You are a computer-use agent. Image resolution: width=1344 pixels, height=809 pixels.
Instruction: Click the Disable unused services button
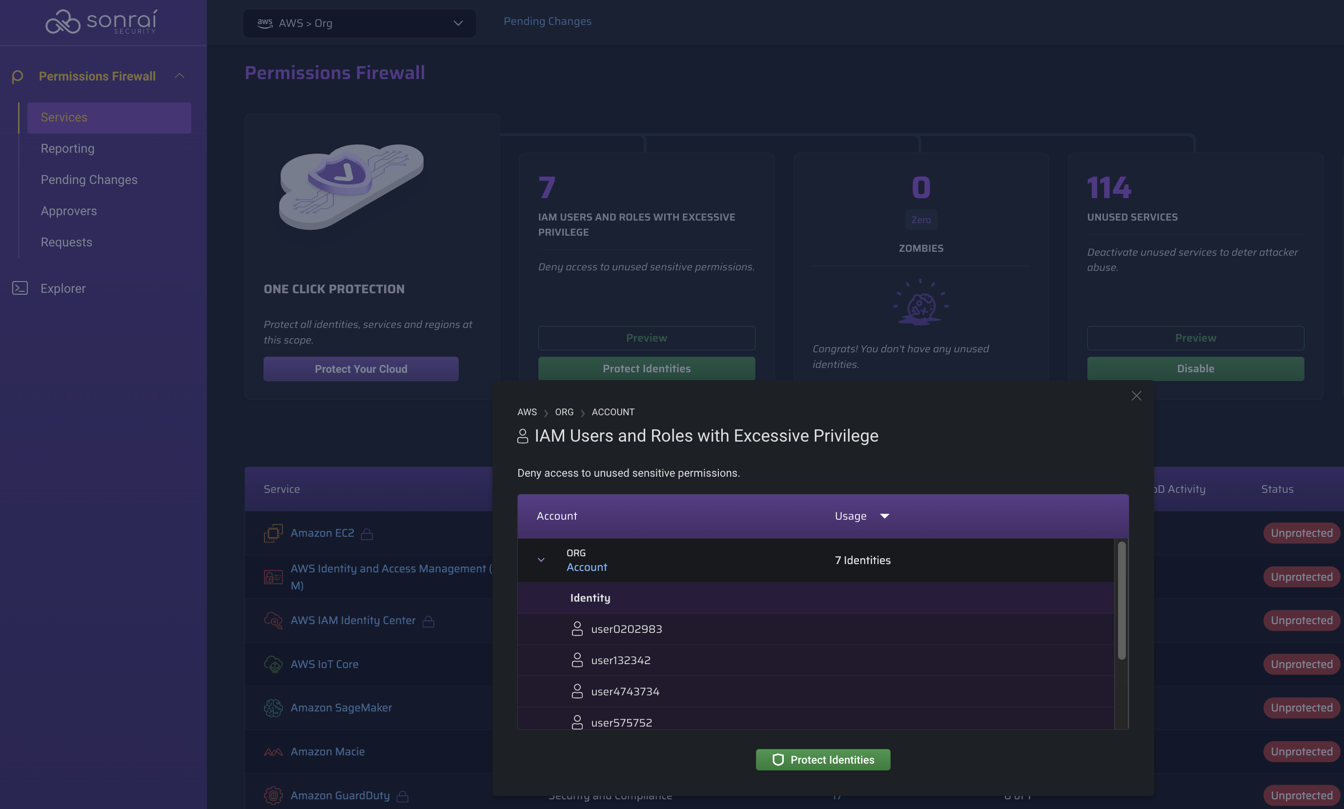click(x=1196, y=368)
